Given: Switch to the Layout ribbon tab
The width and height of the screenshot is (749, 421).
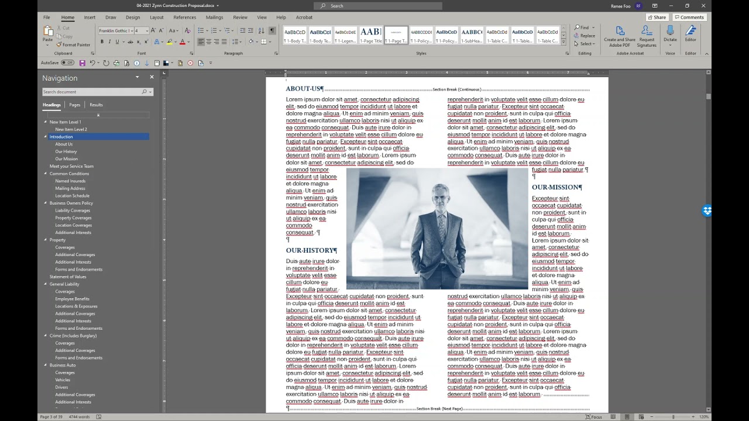Looking at the screenshot, I should (x=156, y=17).
